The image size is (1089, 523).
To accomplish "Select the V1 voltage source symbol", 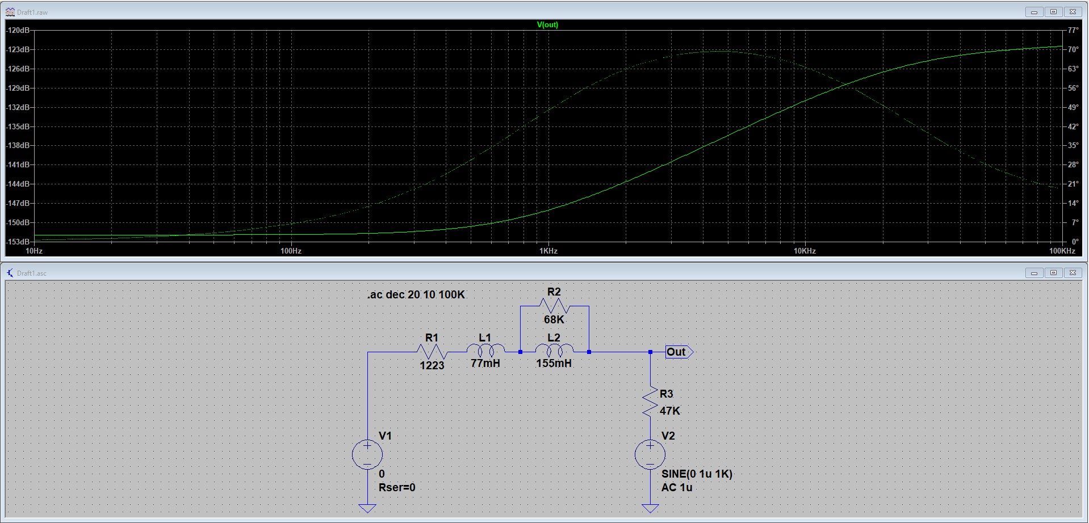I will (367, 454).
